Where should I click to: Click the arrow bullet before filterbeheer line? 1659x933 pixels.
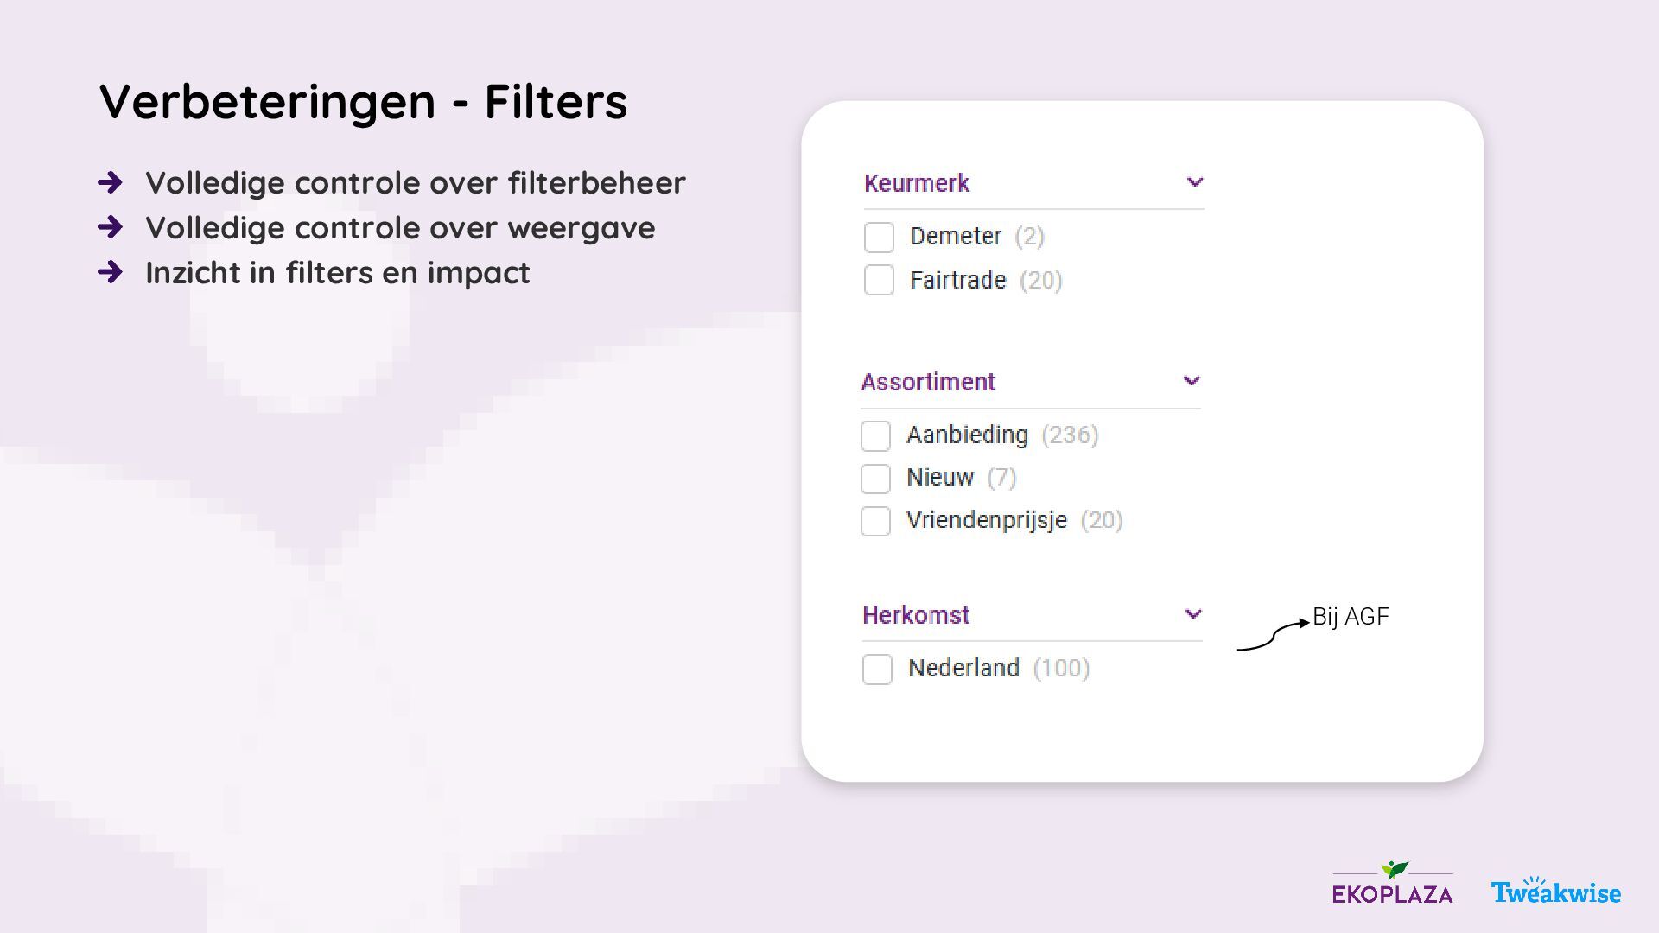111,182
